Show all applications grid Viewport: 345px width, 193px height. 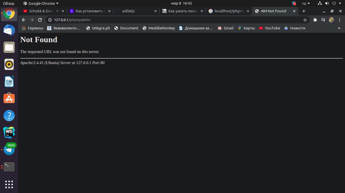click(x=9, y=184)
